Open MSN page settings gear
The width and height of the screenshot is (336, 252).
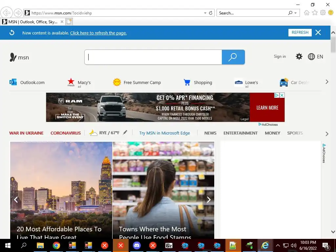tap(299, 56)
